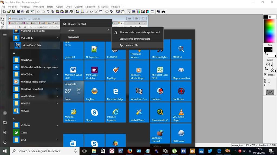Open Twitter from the taskbar

[x=210, y=151]
